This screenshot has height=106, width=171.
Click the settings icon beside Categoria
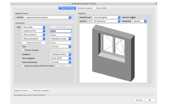(x=19, y=54)
